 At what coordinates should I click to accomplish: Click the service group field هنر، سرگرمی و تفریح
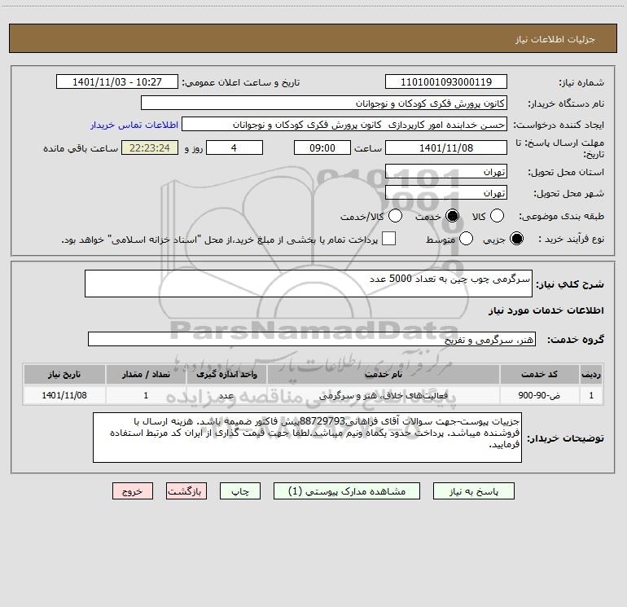(x=312, y=339)
